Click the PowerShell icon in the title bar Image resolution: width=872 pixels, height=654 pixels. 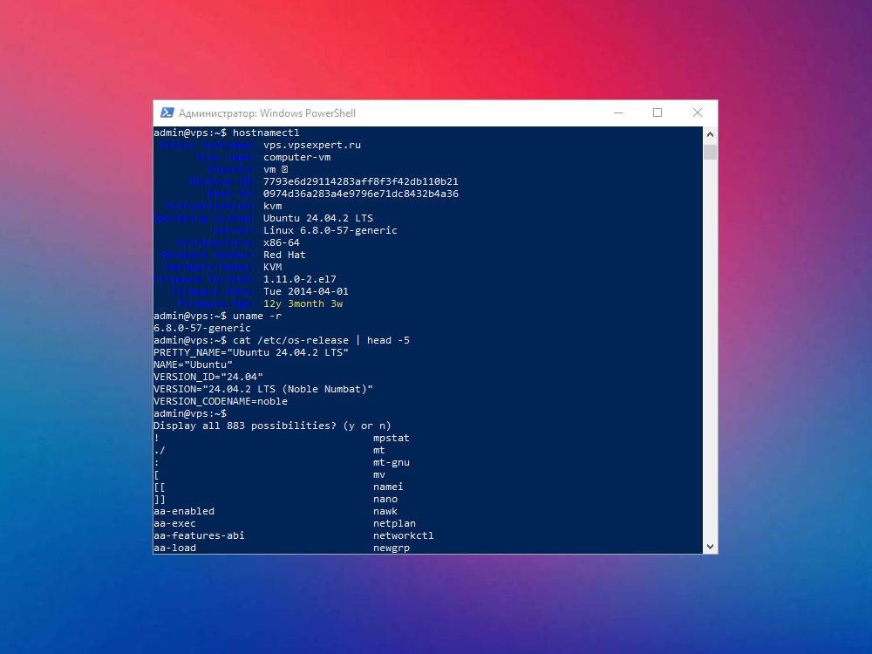click(x=167, y=112)
